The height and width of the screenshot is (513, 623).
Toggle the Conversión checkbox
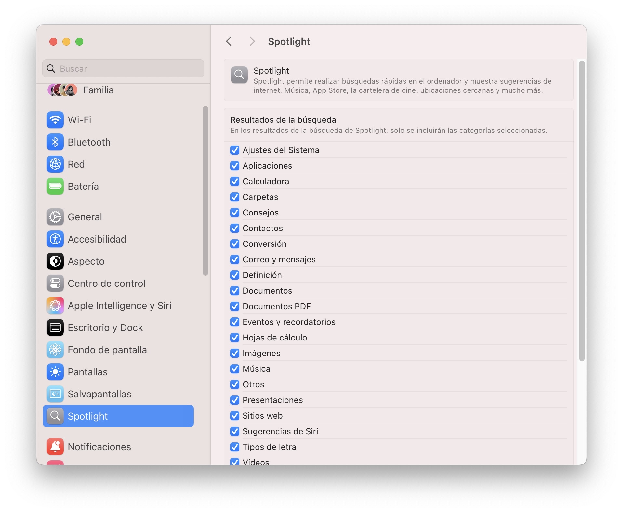coord(235,244)
